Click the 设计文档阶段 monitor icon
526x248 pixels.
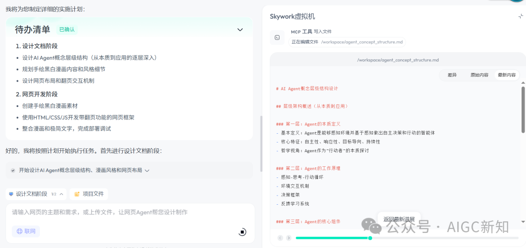[11, 194]
